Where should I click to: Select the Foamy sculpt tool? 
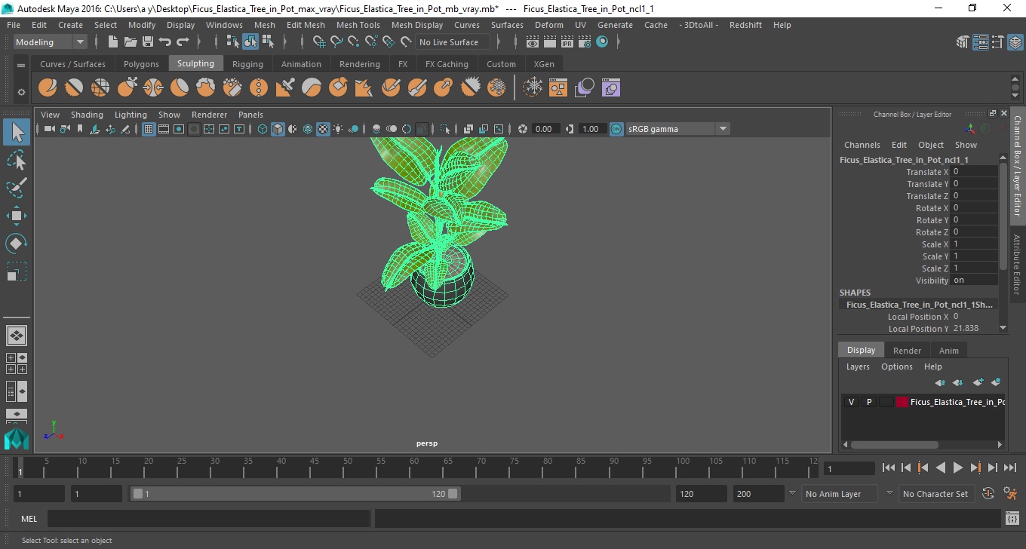[206, 88]
